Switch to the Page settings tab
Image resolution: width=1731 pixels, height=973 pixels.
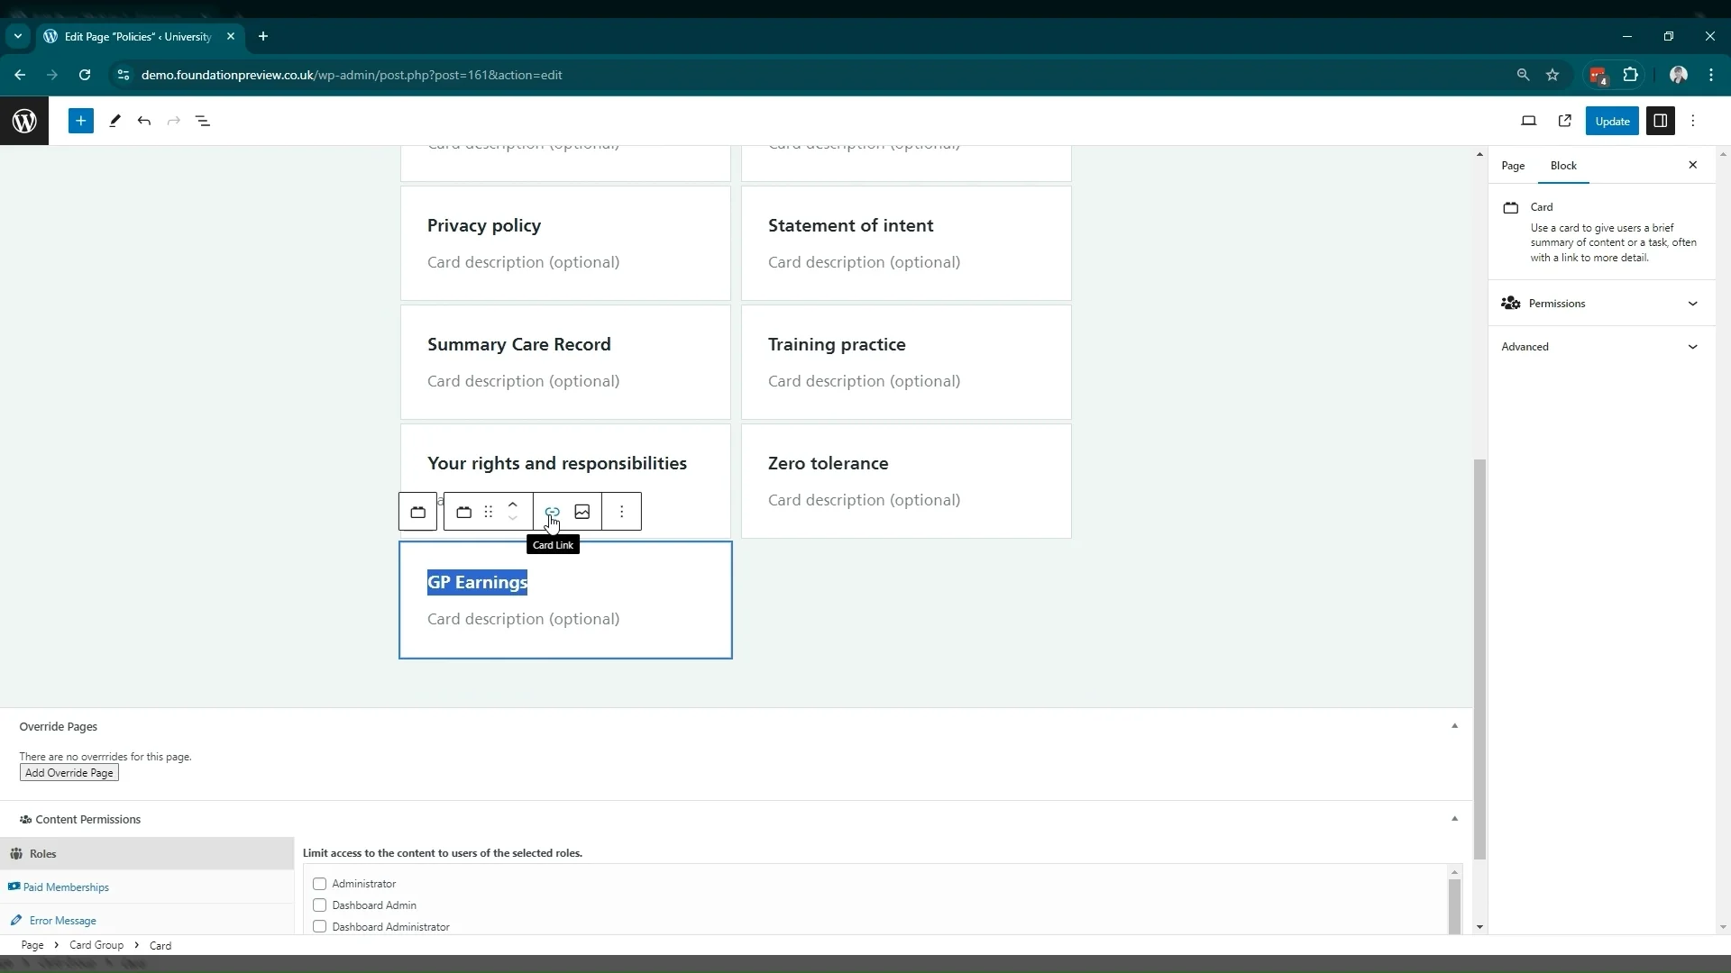(x=1513, y=166)
